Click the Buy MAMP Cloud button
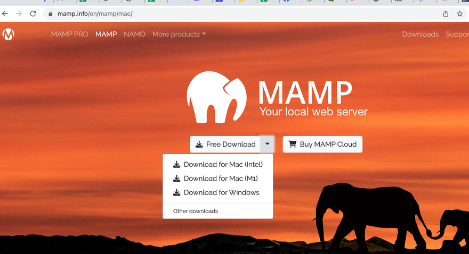 point(322,144)
